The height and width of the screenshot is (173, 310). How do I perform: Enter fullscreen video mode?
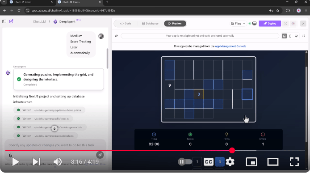294,162
